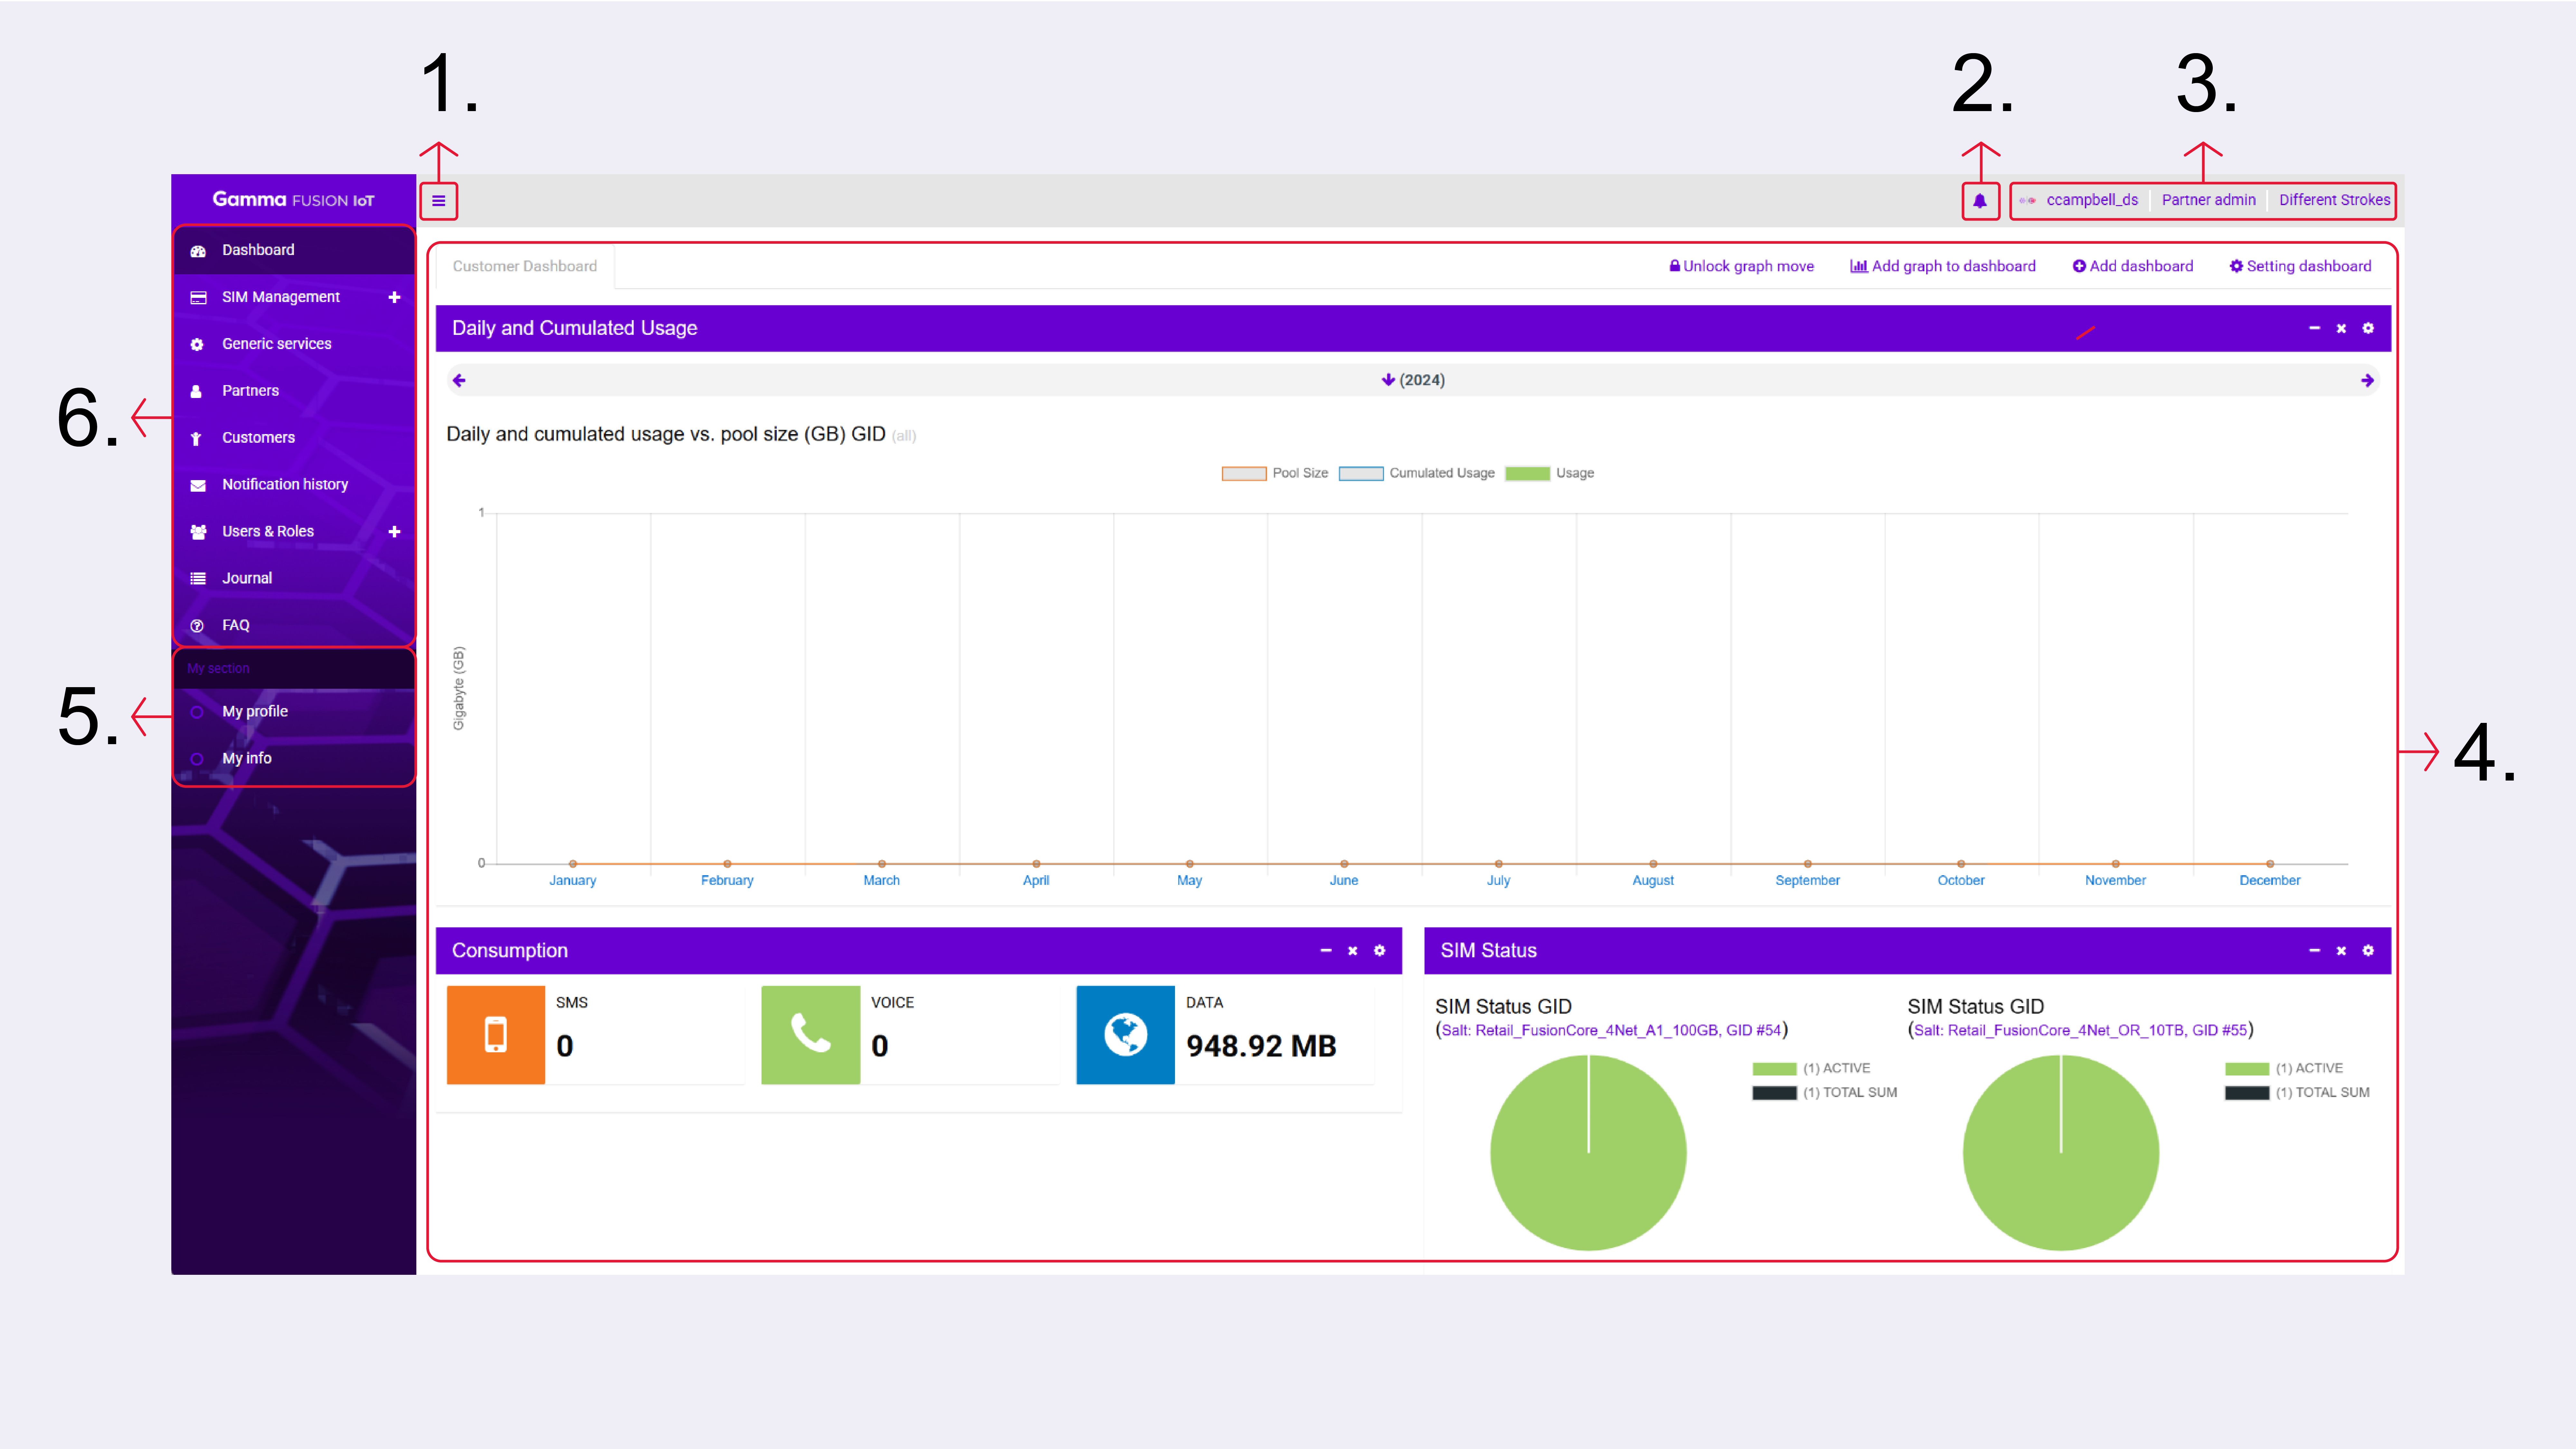Minimize the SIM Status panel

(2314, 951)
